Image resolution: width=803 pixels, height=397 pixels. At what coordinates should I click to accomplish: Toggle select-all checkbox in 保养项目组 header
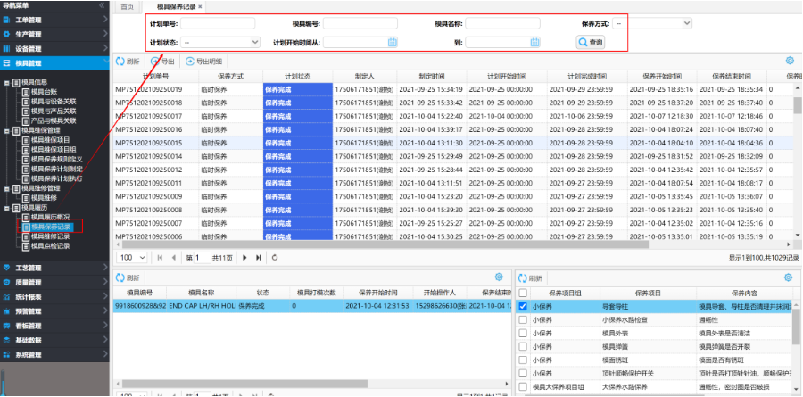coord(522,293)
